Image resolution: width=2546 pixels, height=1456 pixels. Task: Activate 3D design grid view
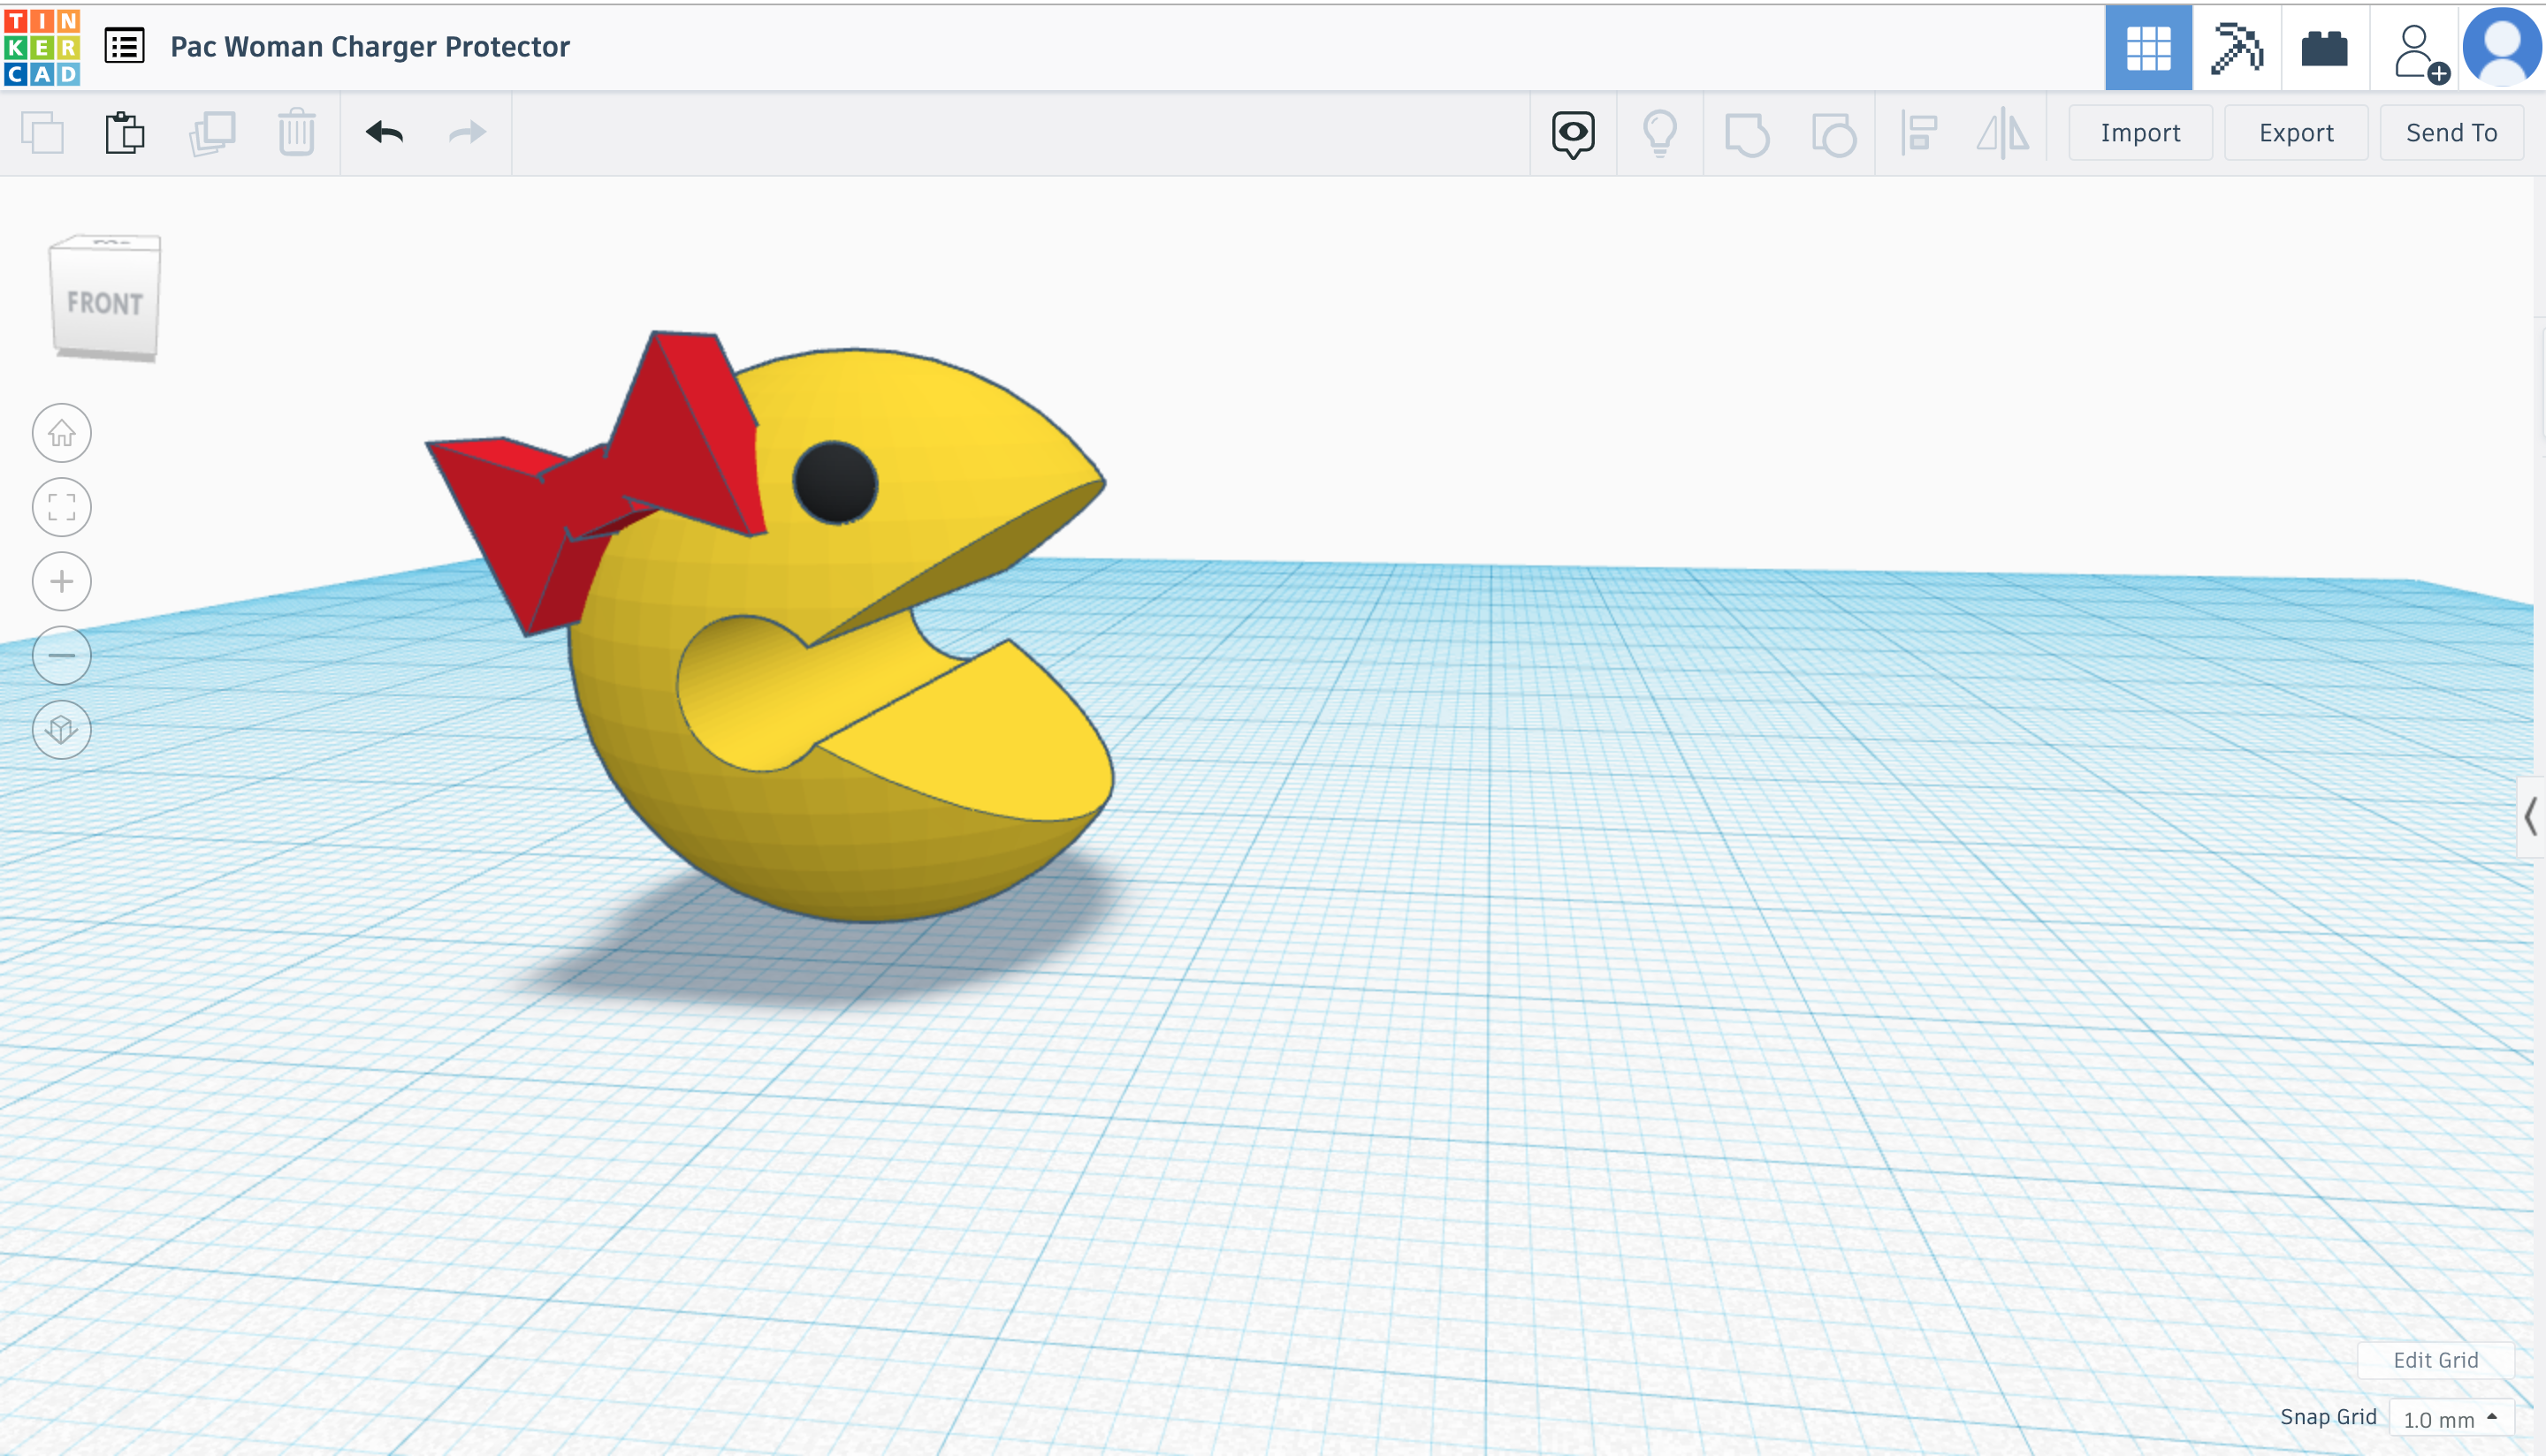coord(2148,47)
